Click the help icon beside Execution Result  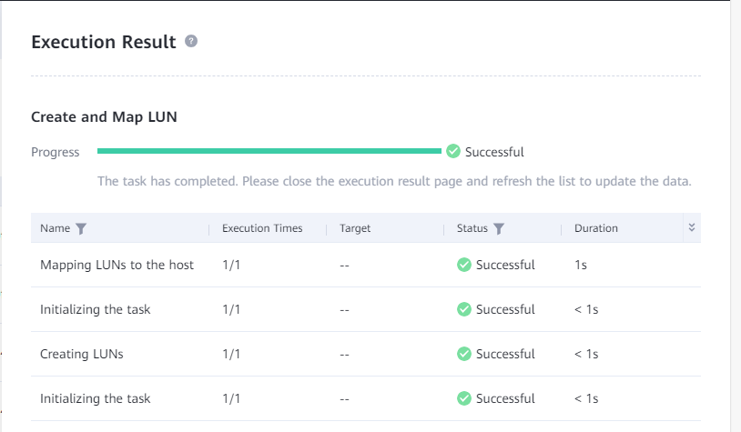coord(191,42)
